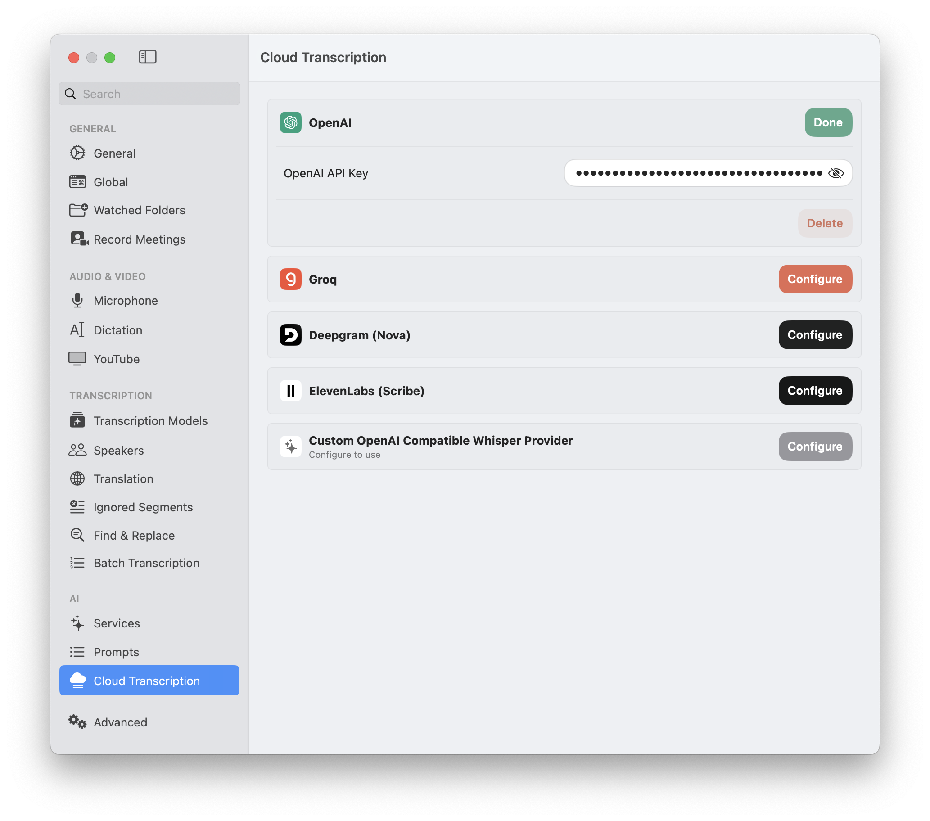Click the Microphone icon in sidebar
Viewport: 930px width, 821px height.
(x=77, y=301)
